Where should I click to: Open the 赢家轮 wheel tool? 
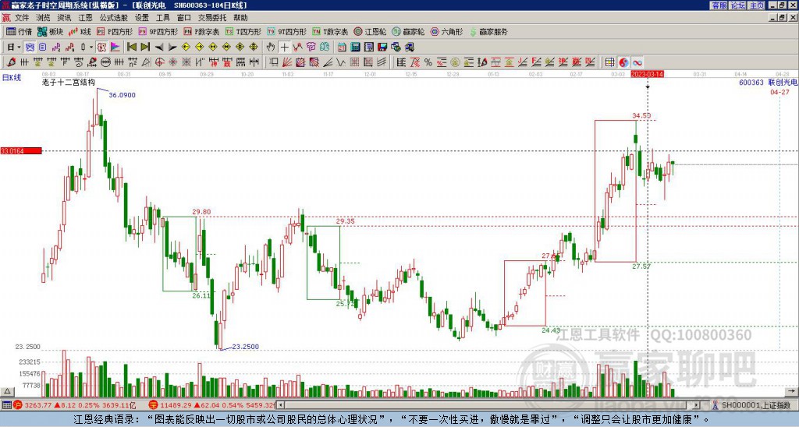pyautogui.click(x=408, y=31)
